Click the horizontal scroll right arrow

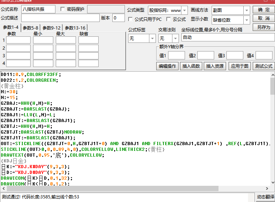click(x=267, y=188)
